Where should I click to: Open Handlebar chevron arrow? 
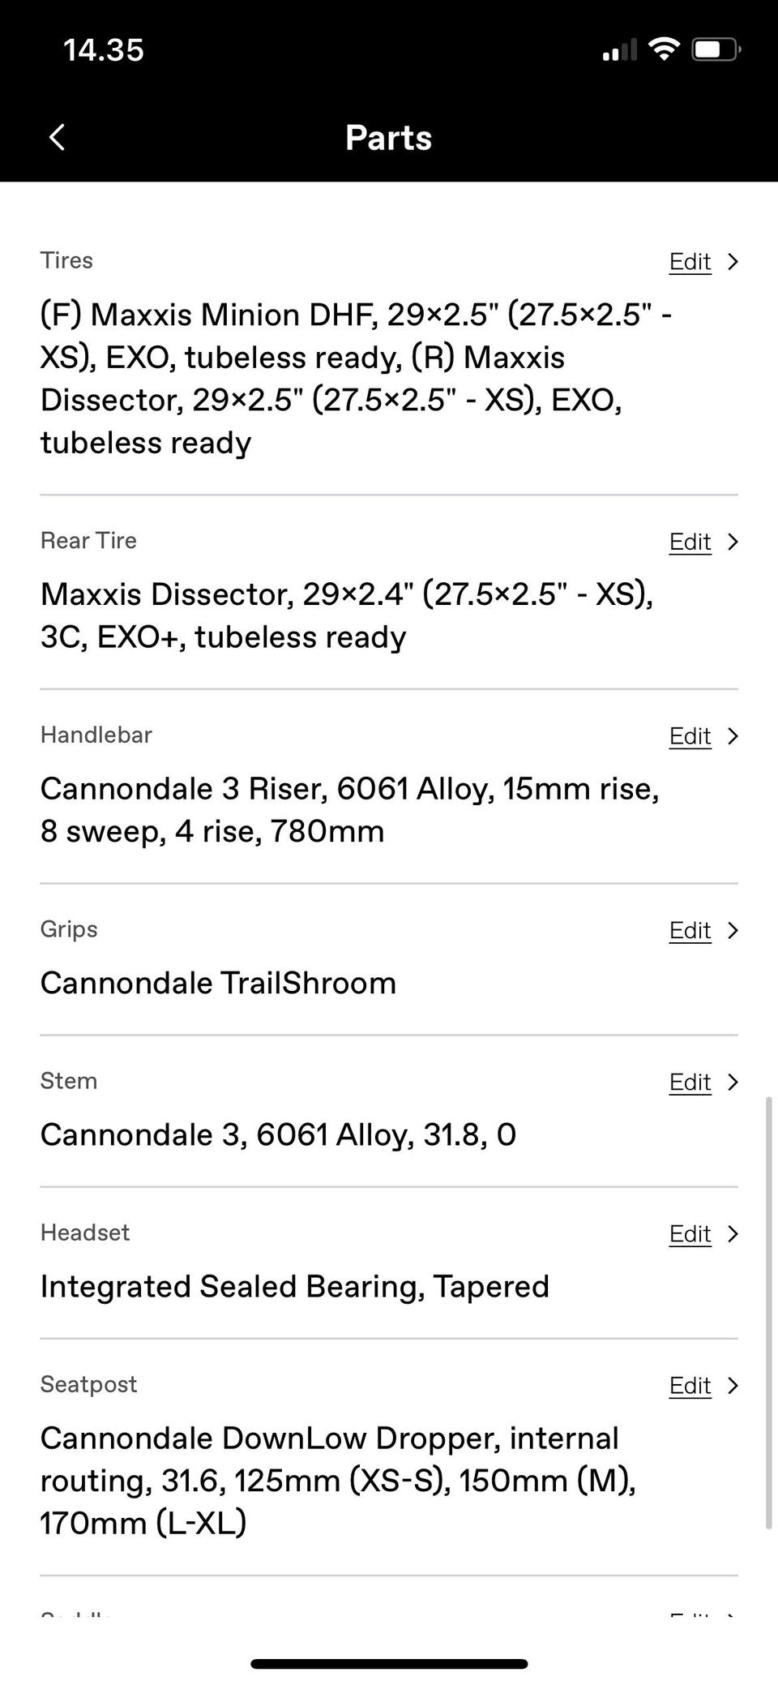click(733, 735)
